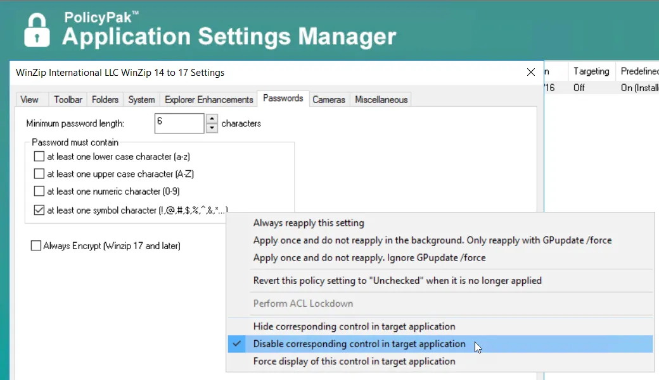Toggle Always Encrypt checkbox
This screenshot has width=659, height=380.
(35, 245)
